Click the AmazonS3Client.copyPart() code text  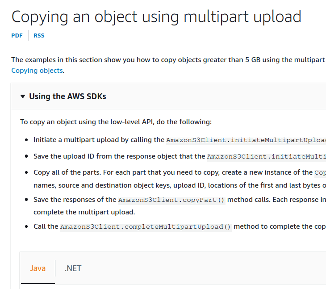pyautogui.click(x=171, y=200)
